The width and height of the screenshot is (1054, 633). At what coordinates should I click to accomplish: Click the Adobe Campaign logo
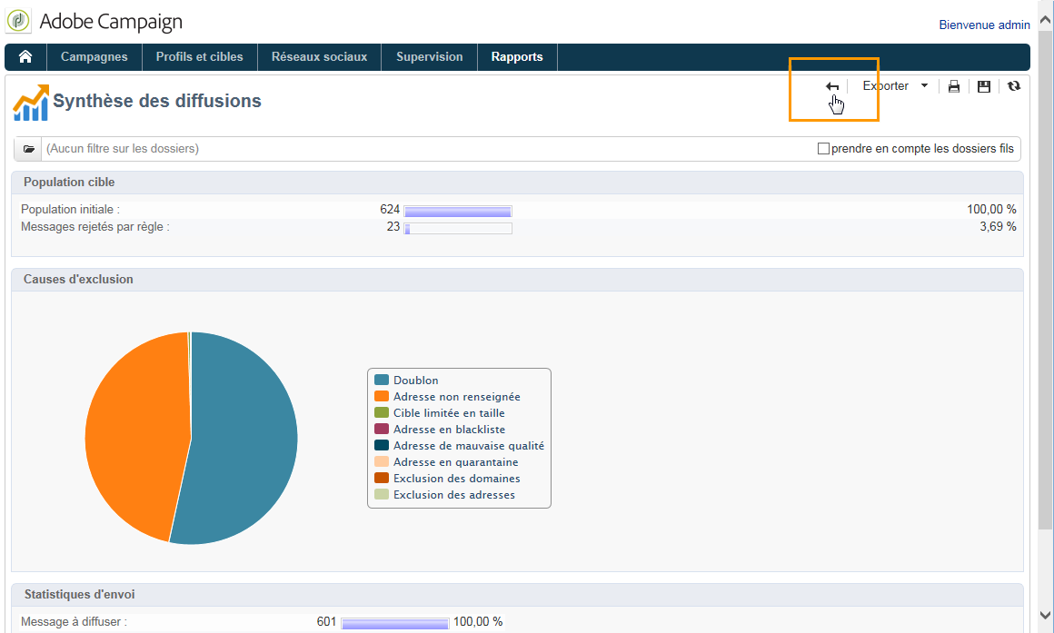19,21
